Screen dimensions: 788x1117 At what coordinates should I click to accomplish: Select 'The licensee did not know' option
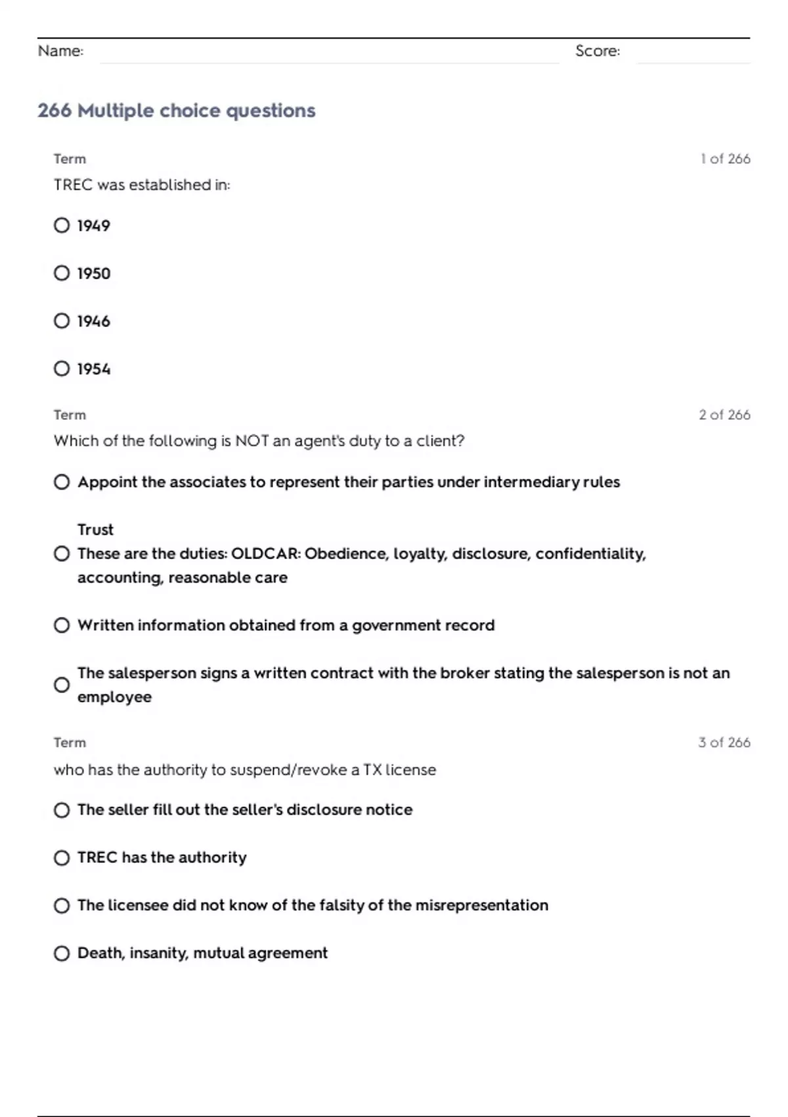tap(62, 906)
